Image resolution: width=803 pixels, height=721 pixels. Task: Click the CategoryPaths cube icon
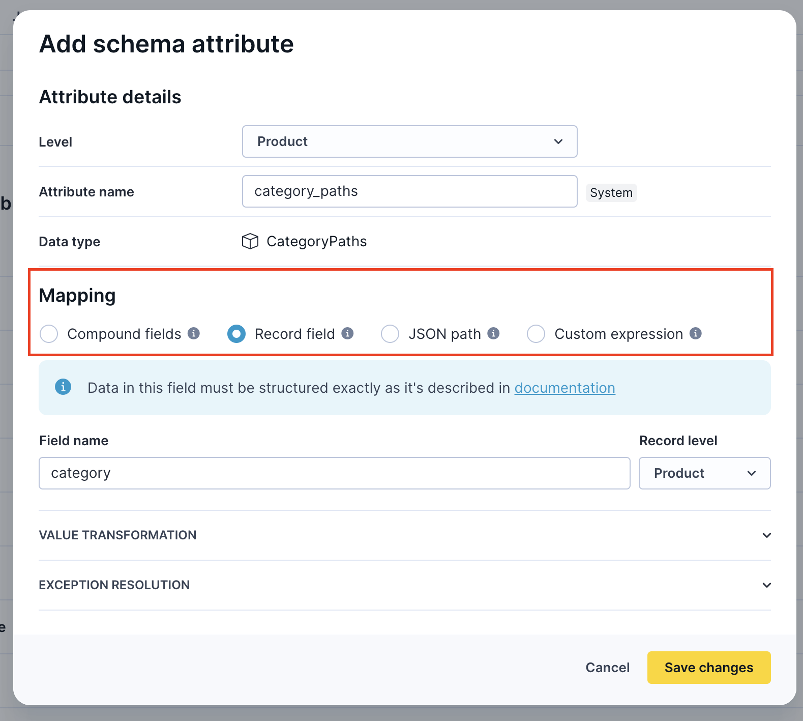pos(250,241)
